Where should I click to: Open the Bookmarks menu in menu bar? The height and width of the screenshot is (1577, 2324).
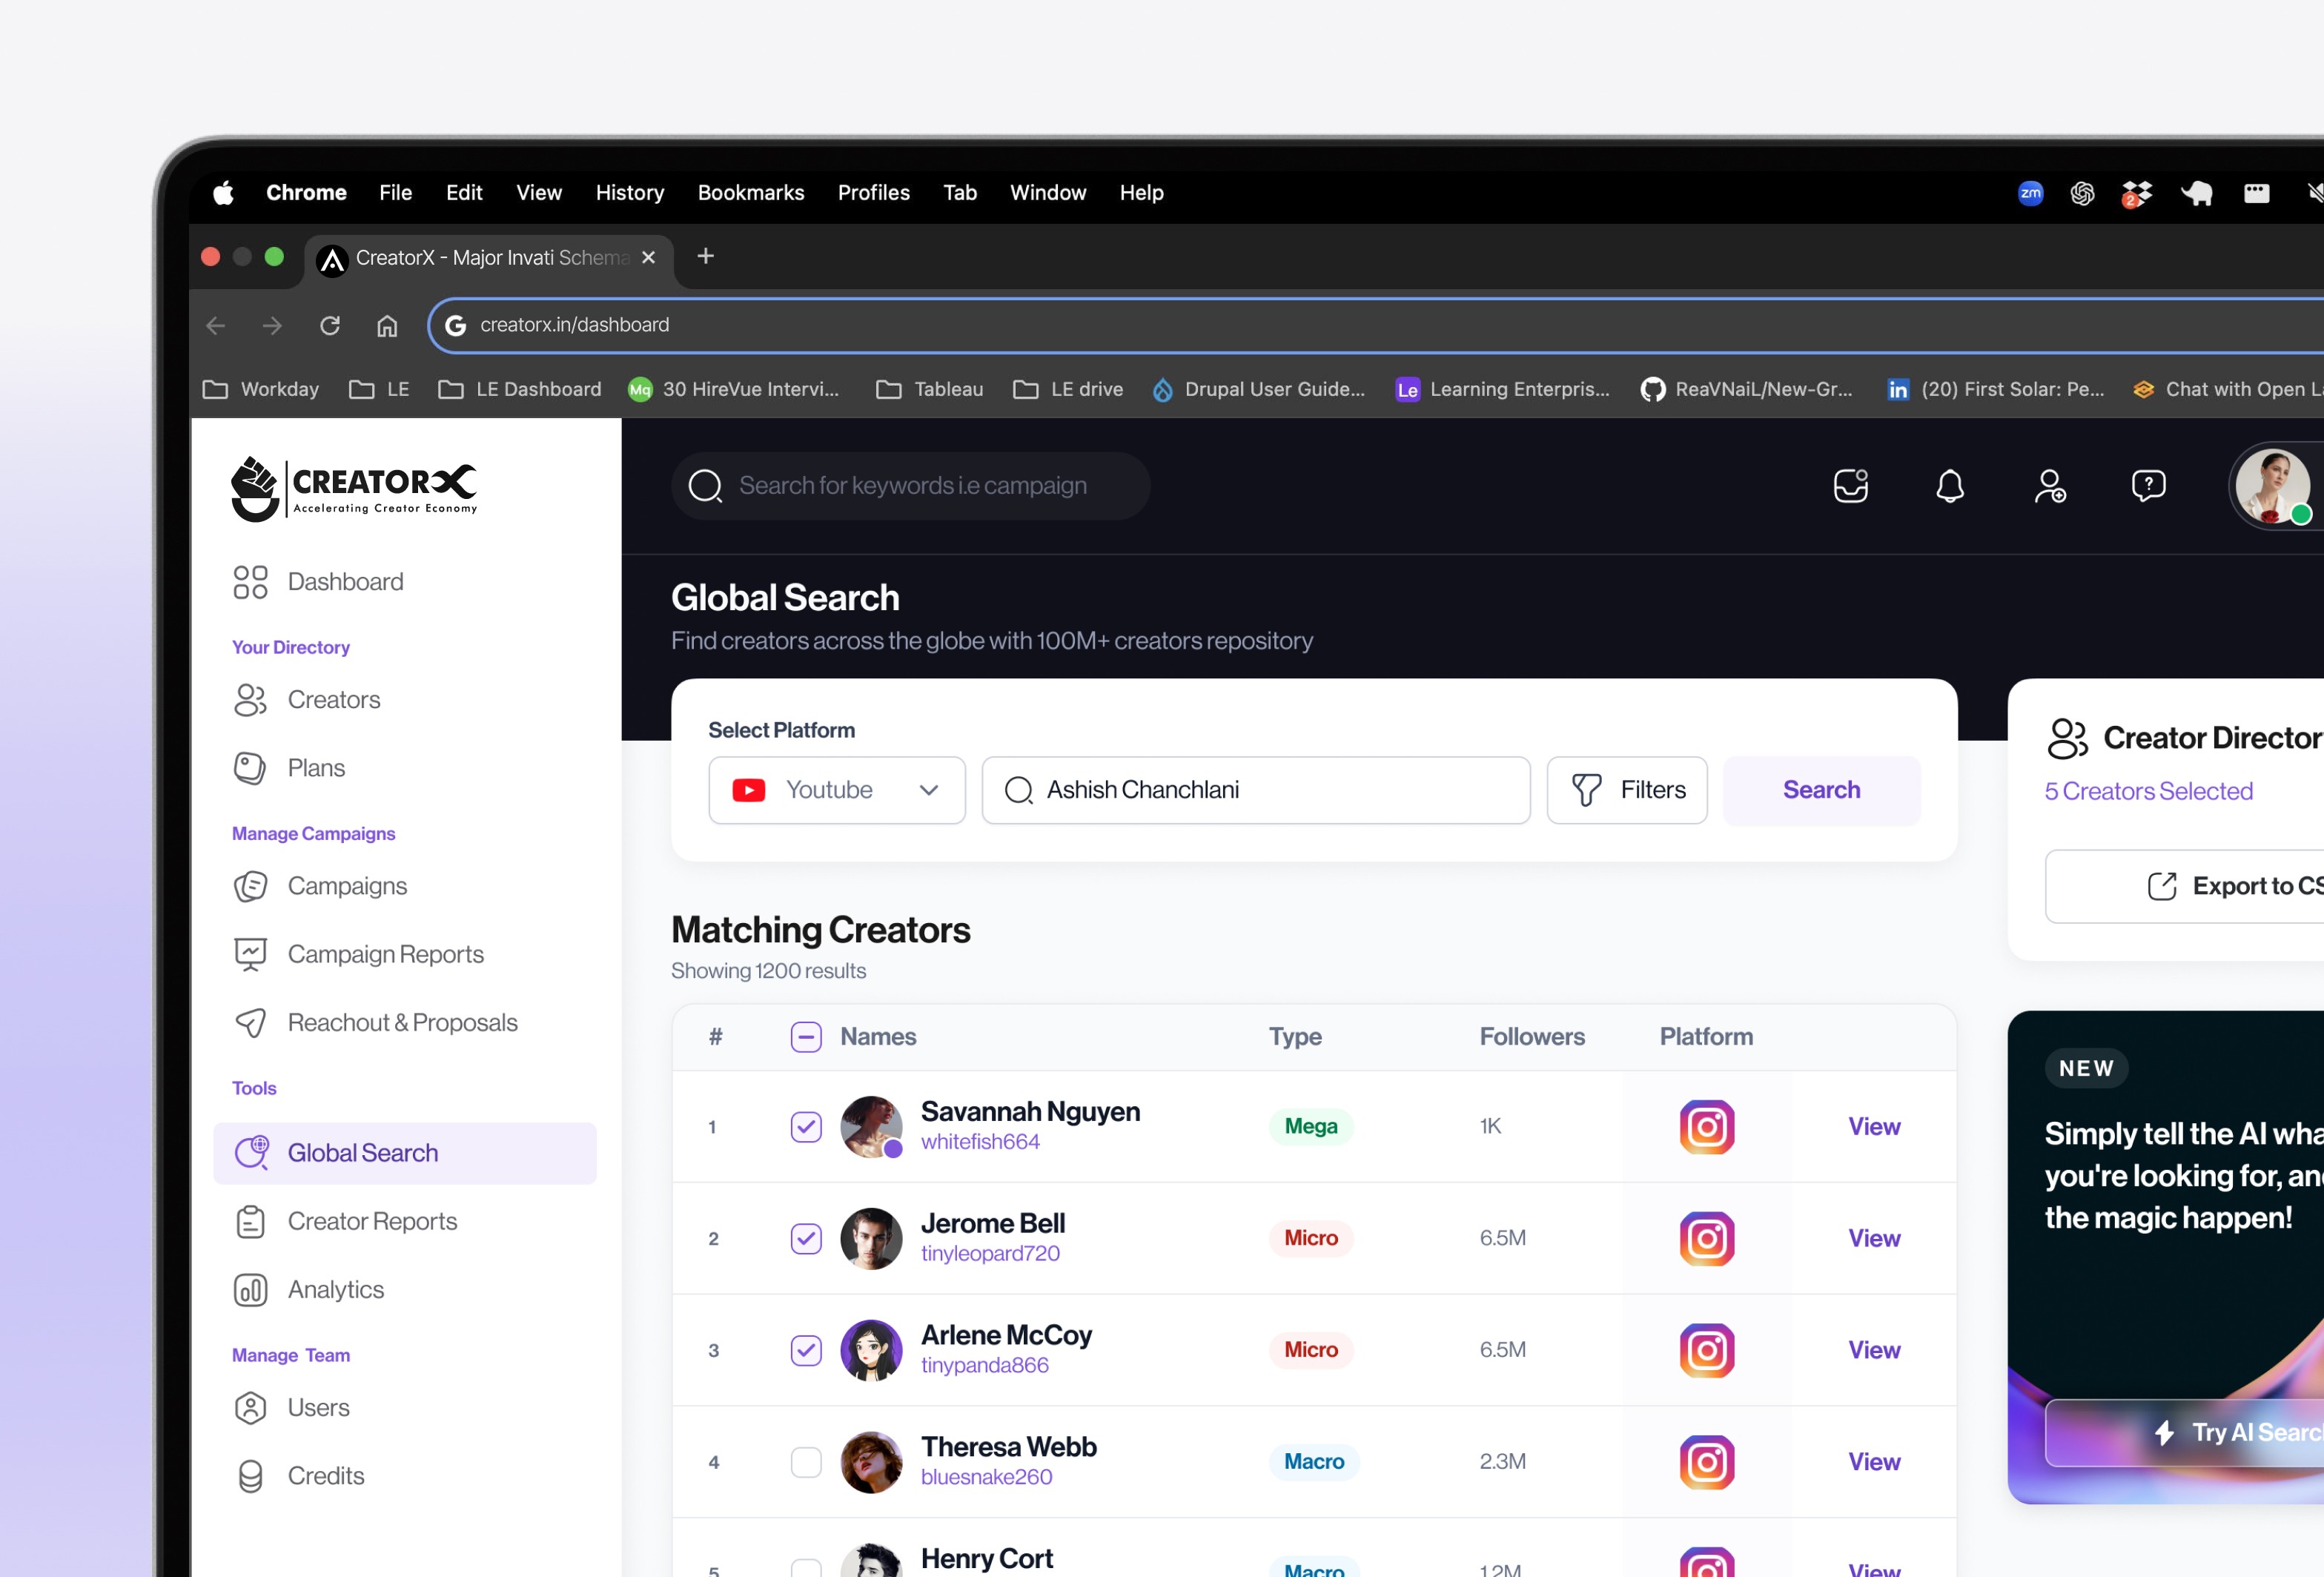click(x=751, y=193)
